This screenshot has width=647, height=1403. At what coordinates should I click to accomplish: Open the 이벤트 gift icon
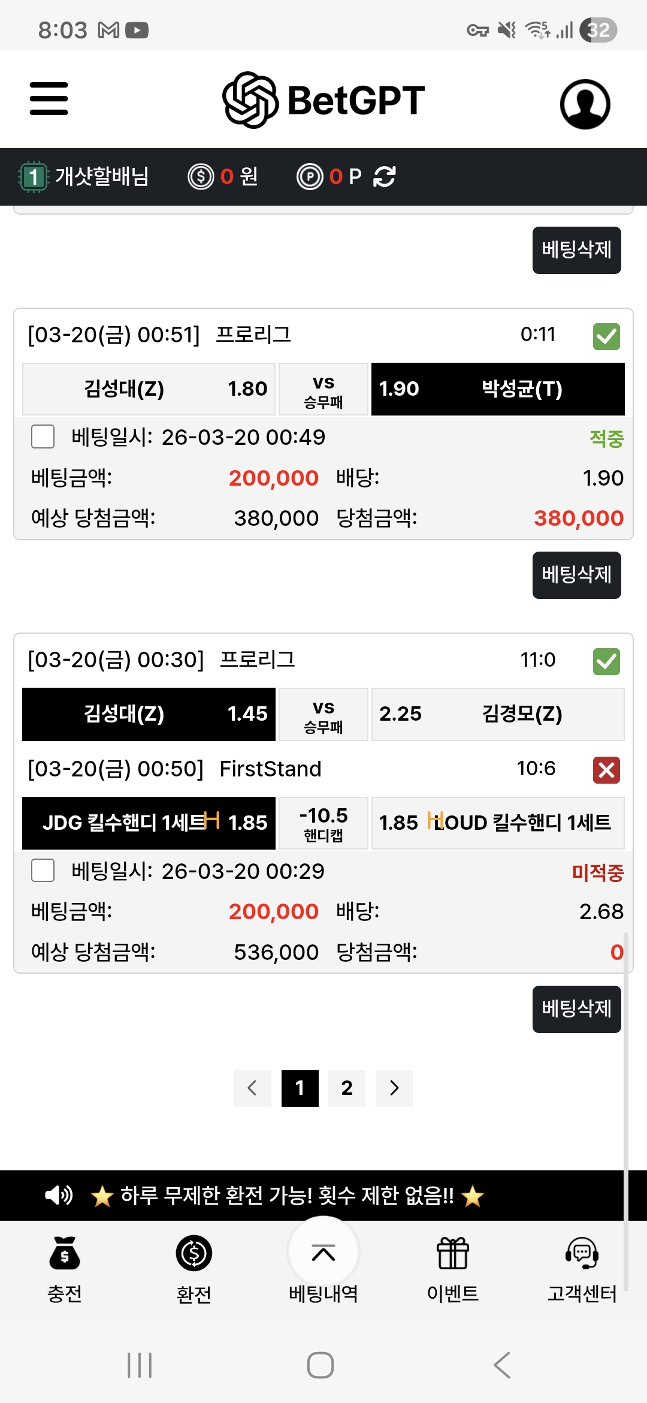pyautogui.click(x=452, y=1253)
